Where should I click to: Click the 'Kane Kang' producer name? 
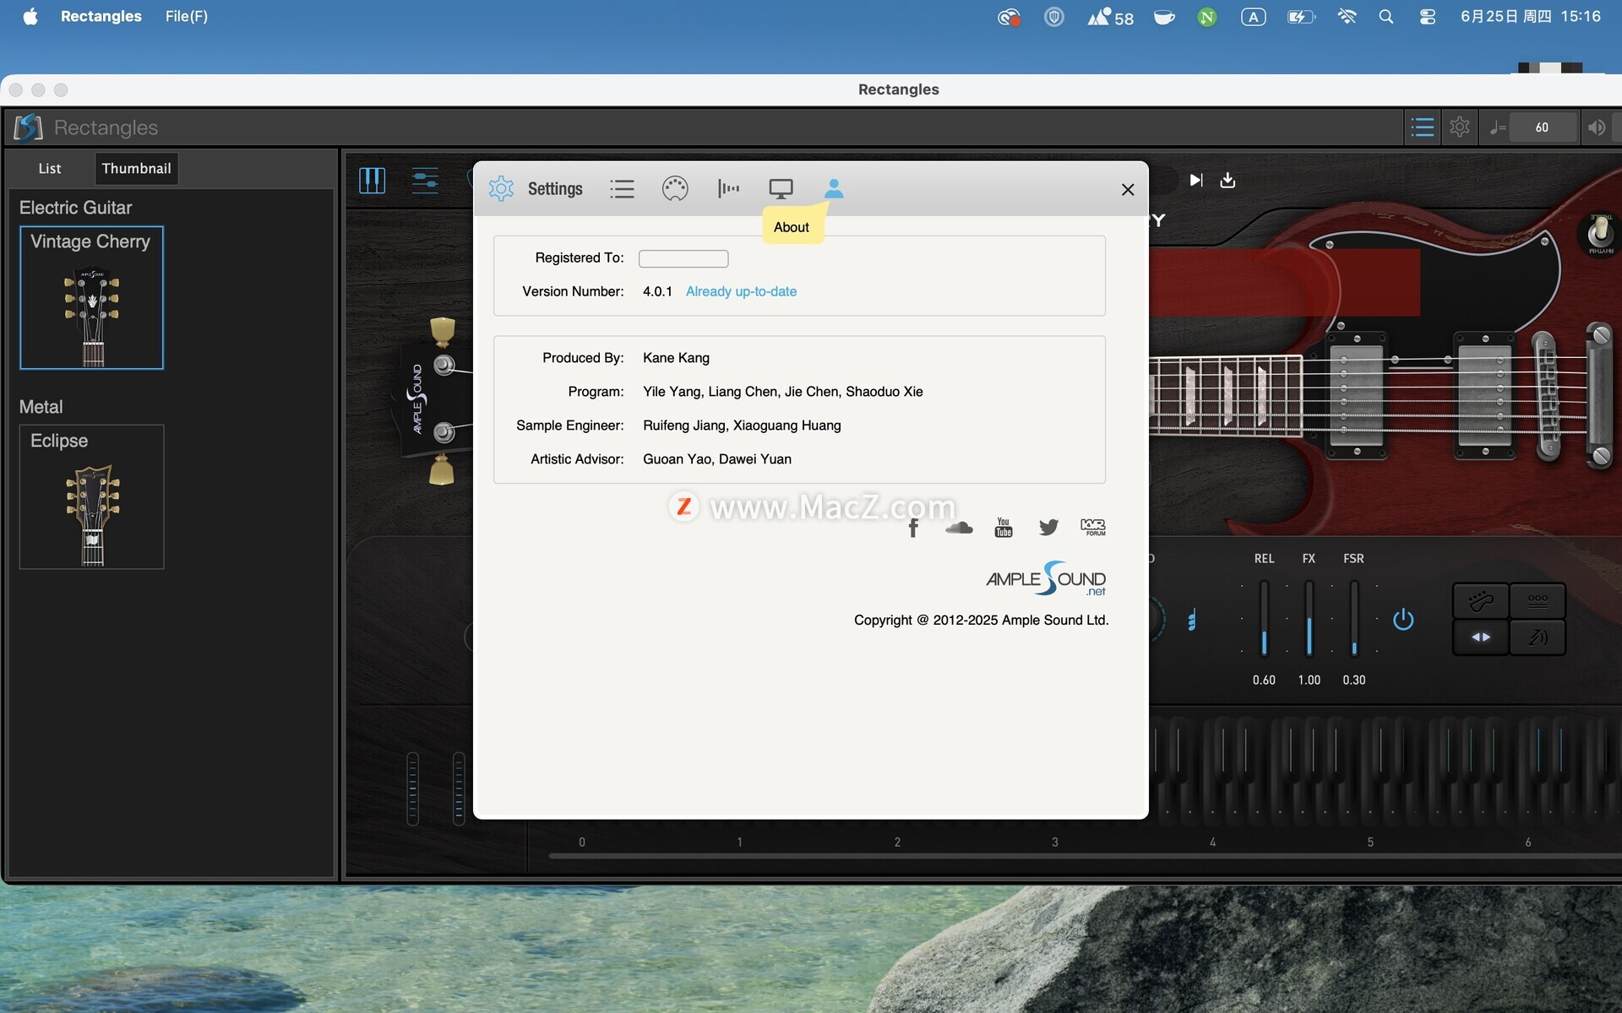pos(676,358)
